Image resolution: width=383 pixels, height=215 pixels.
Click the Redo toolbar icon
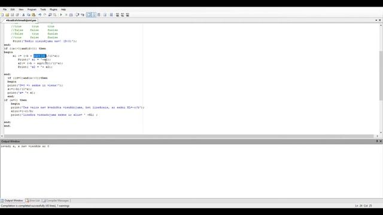45,15
